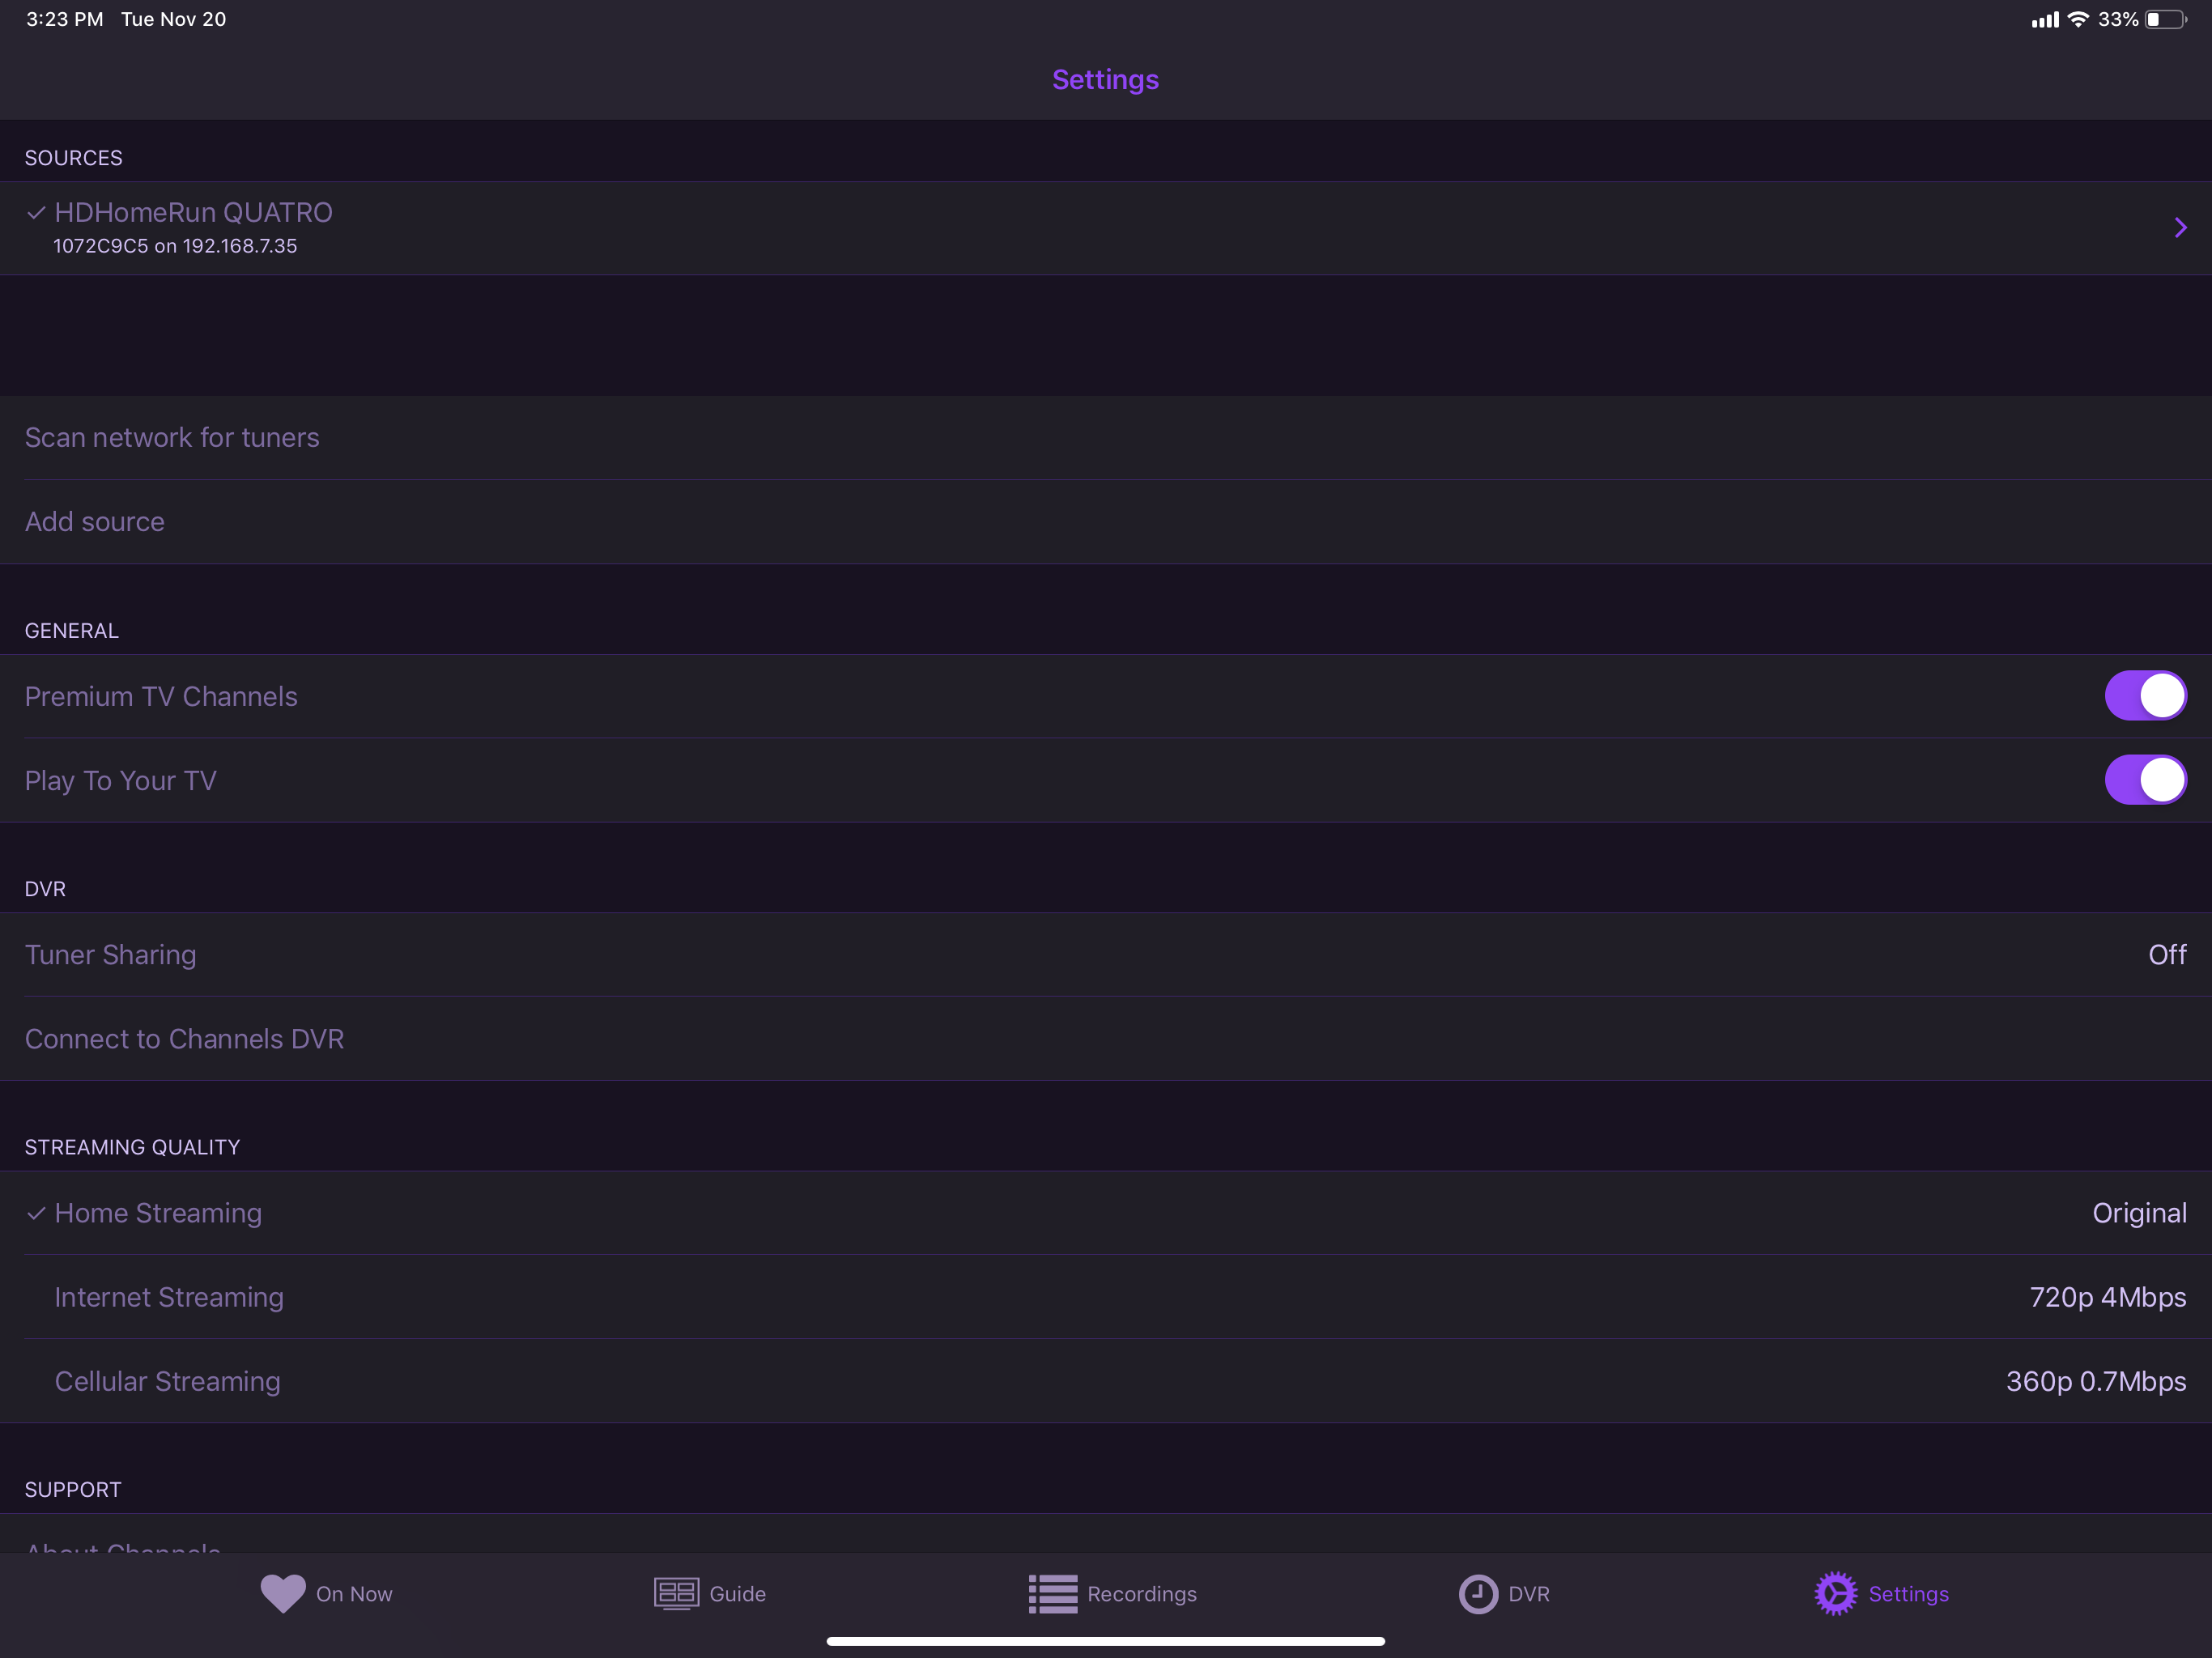
Task: Change Tuner Sharing Off value
Action: coord(2166,955)
